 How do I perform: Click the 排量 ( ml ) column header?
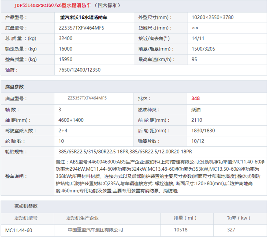coord(185,218)
